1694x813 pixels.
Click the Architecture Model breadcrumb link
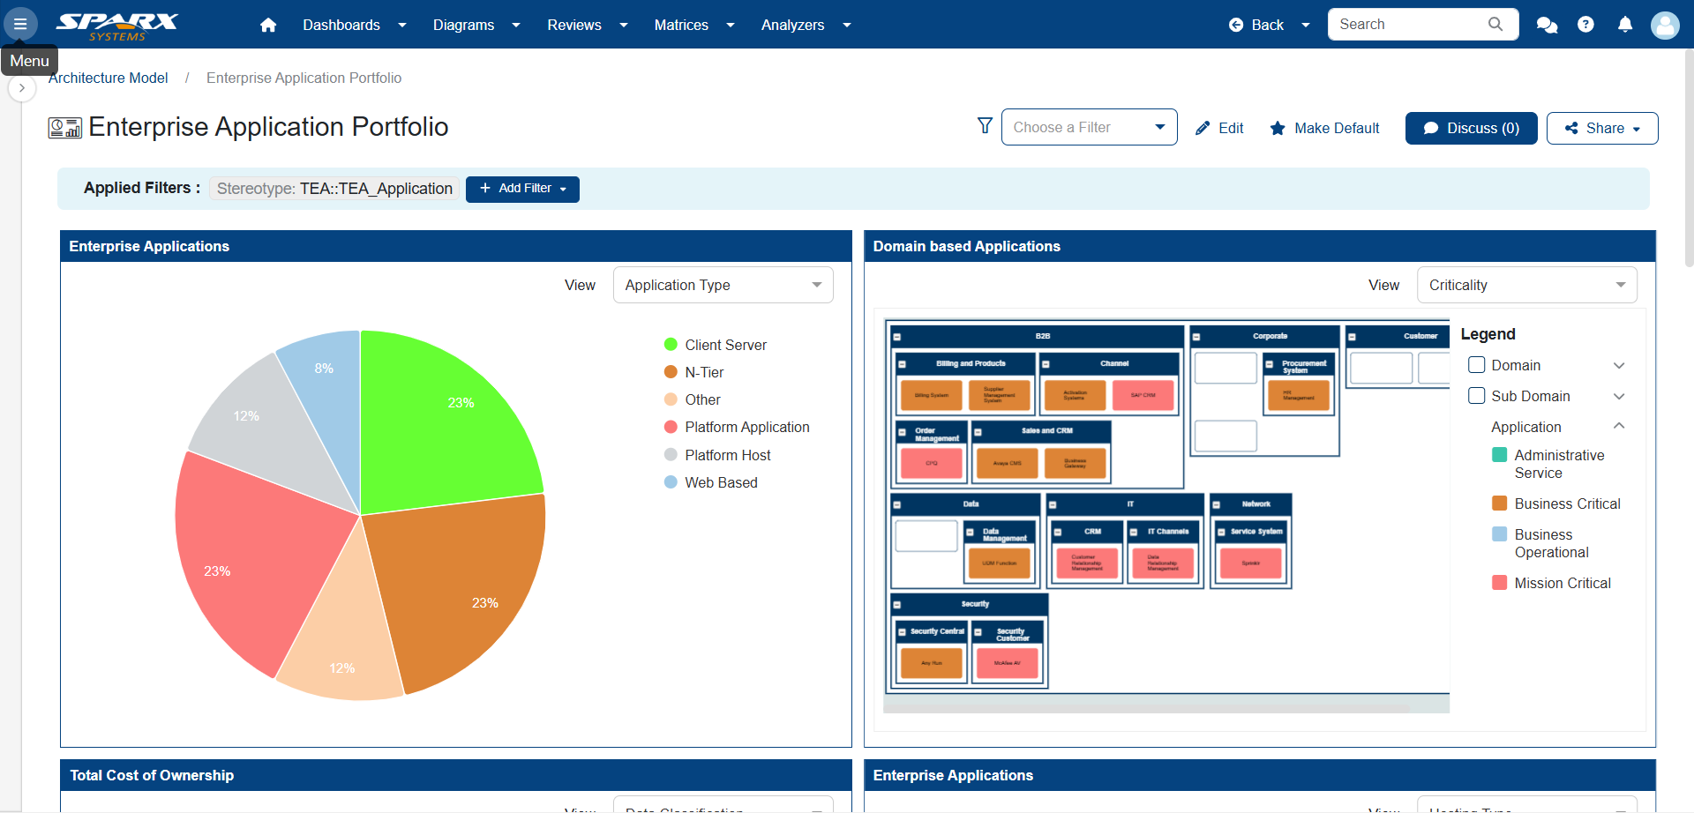pyautogui.click(x=109, y=78)
